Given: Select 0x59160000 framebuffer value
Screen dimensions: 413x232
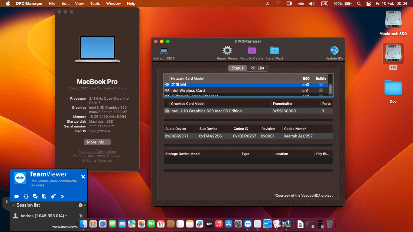Looking at the screenshot, I should tap(284, 111).
